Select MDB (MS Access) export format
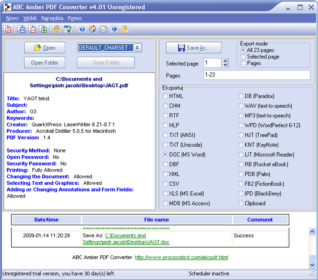This screenshot has width=318, height=280. [x=186, y=203]
